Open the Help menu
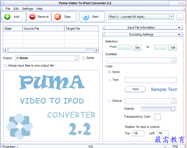The image size is (187, 148). 40,9
